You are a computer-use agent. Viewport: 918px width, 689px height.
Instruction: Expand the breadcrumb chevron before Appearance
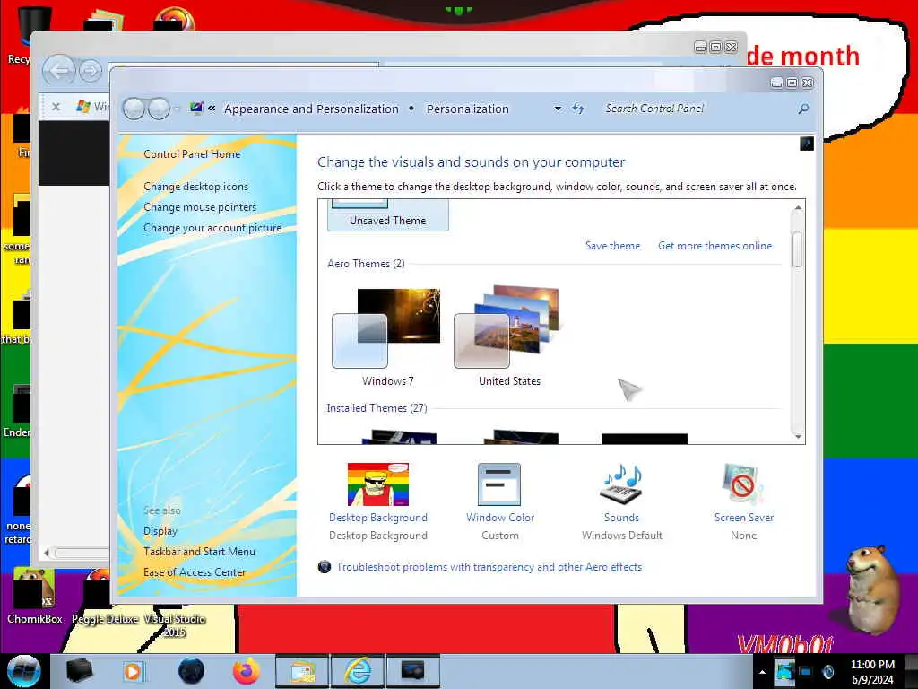[x=212, y=109]
